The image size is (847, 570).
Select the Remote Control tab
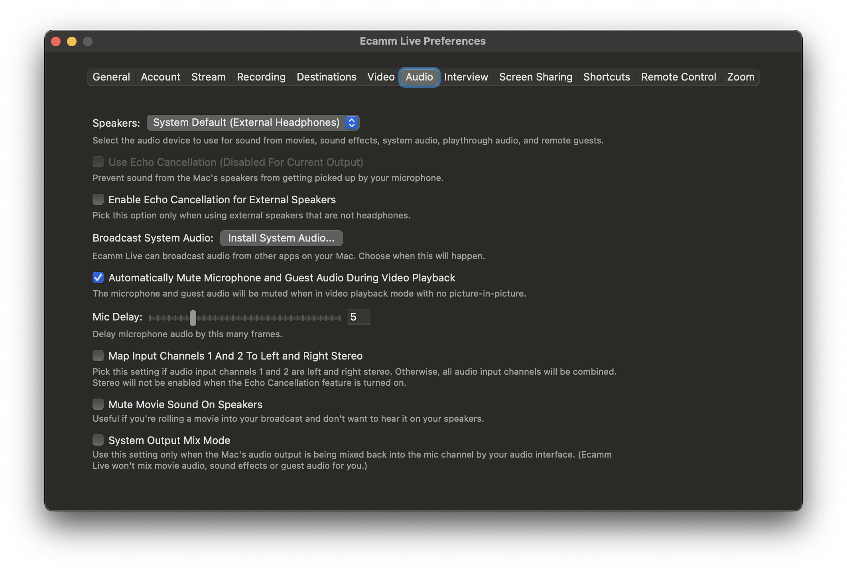(x=678, y=77)
